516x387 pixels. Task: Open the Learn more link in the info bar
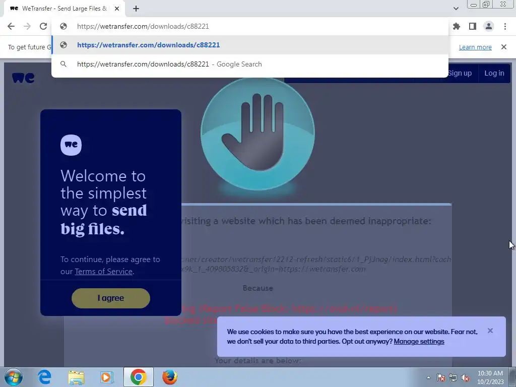click(475, 47)
